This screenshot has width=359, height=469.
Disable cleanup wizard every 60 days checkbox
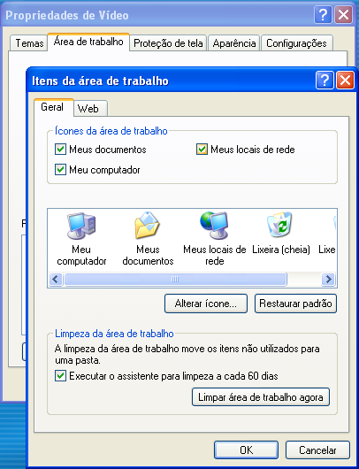60,376
